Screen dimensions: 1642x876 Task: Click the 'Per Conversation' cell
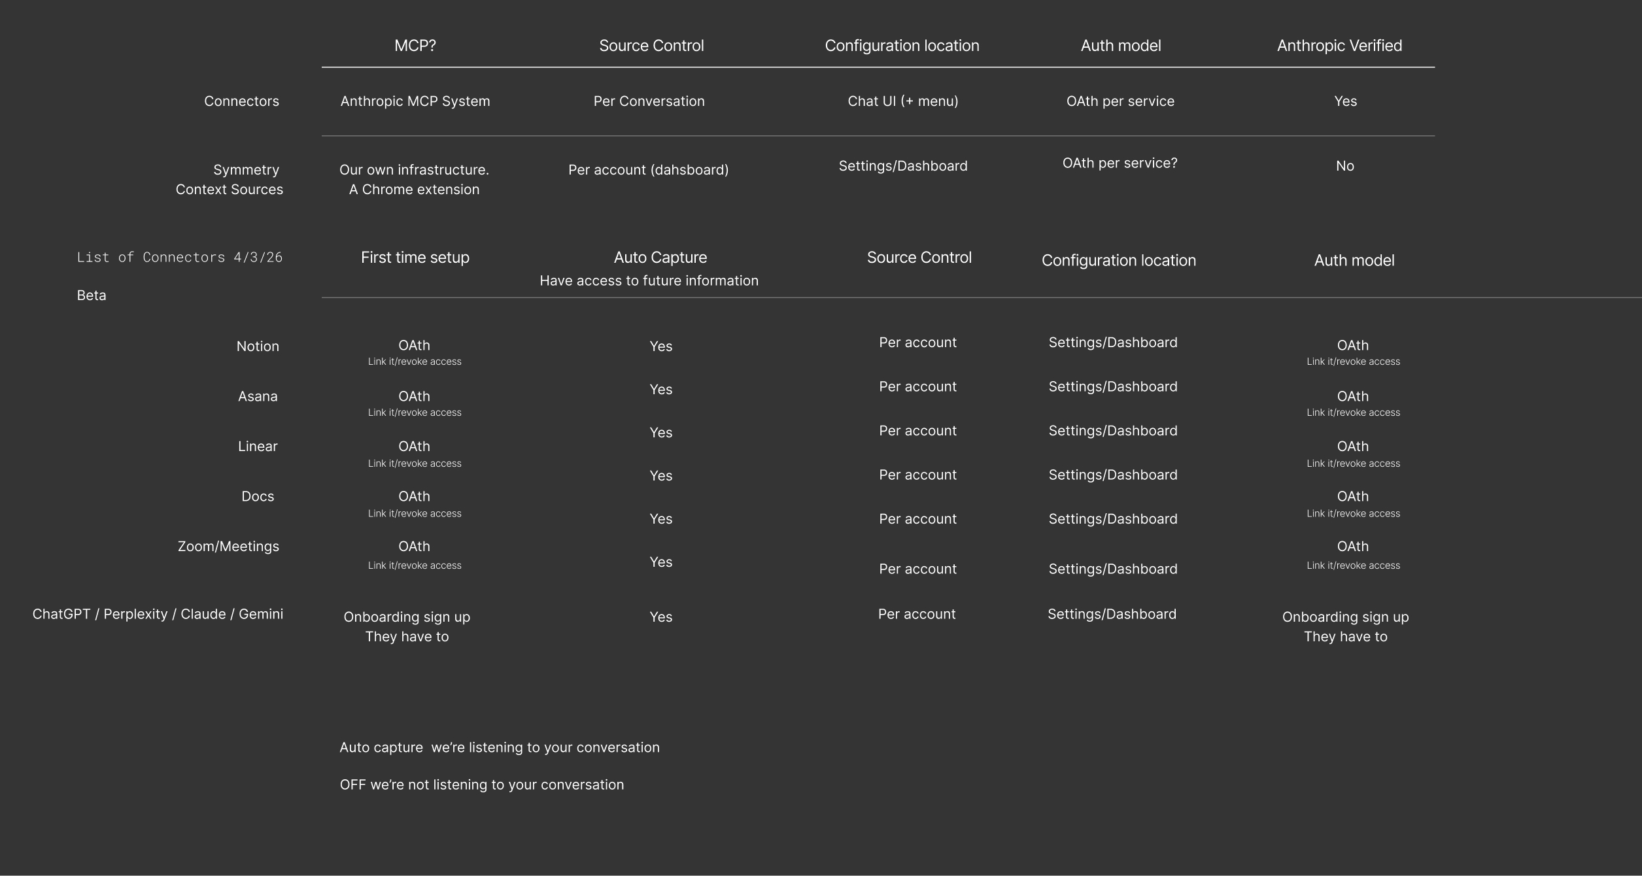pos(649,101)
